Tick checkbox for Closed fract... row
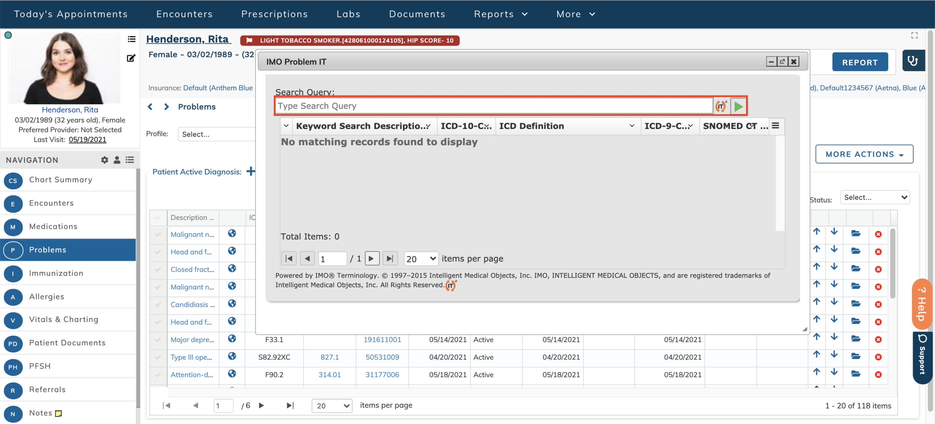The height and width of the screenshot is (424, 935). tap(158, 269)
